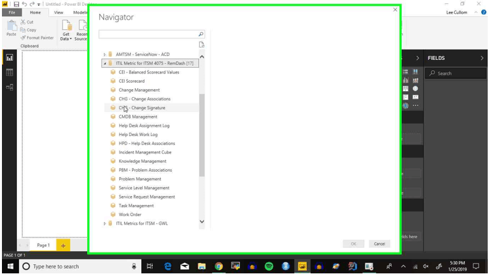Screen dimensions: 489x274
Task: Click the Navigator search magnifier icon
Action: pyautogui.click(x=201, y=34)
